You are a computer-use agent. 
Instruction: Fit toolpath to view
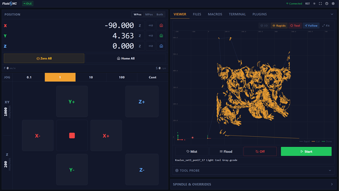(x=326, y=25)
